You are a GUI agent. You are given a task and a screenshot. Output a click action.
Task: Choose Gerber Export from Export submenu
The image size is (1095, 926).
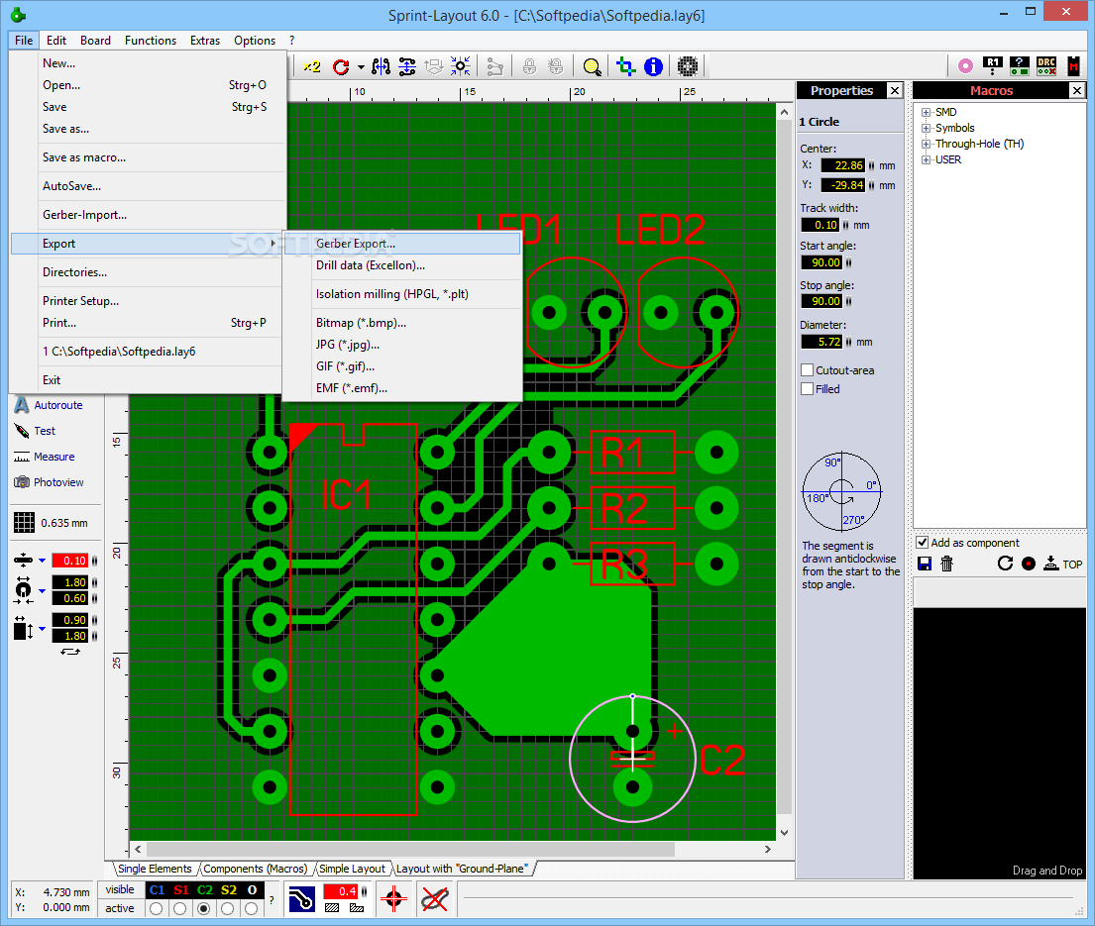click(402, 244)
